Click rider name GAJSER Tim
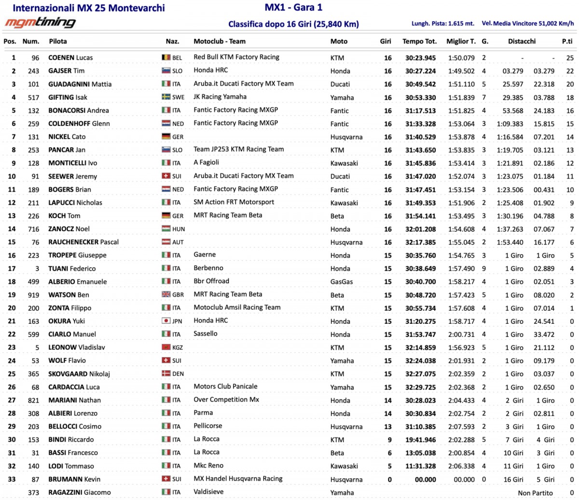The width and height of the screenshot is (579, 500). click(x=67, y=71)
